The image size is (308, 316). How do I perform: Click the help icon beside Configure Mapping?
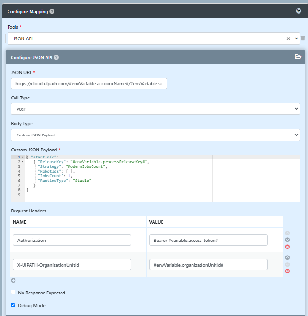pyautogui.click(x=52, y=11)
